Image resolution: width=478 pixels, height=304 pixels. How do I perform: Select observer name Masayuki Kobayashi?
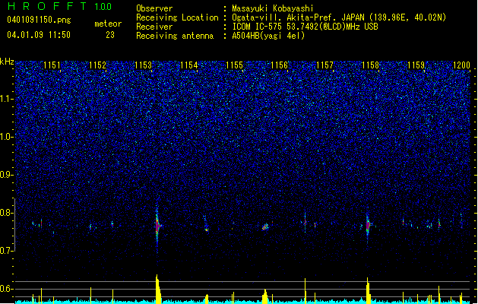(x=273, y=8)
